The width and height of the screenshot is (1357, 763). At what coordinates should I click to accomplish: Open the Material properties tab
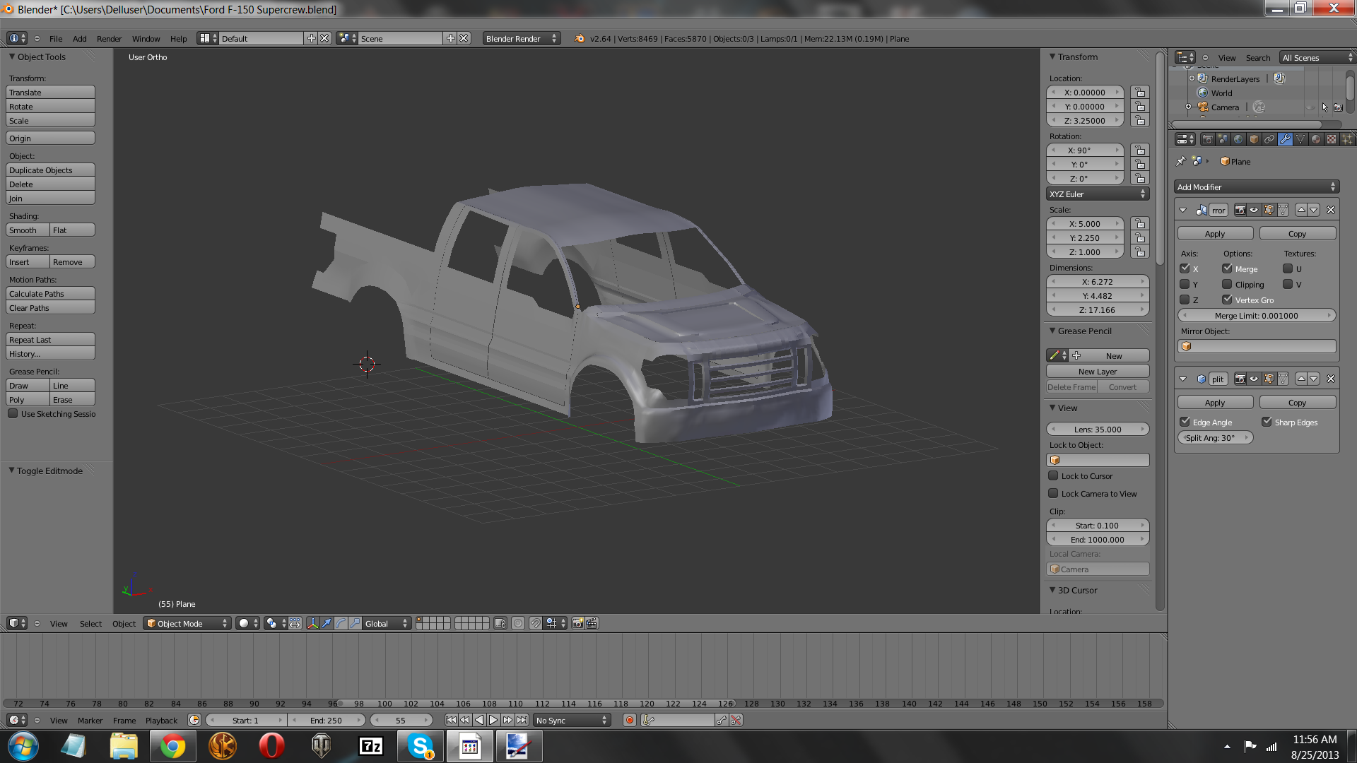[x=1316, y=139]
